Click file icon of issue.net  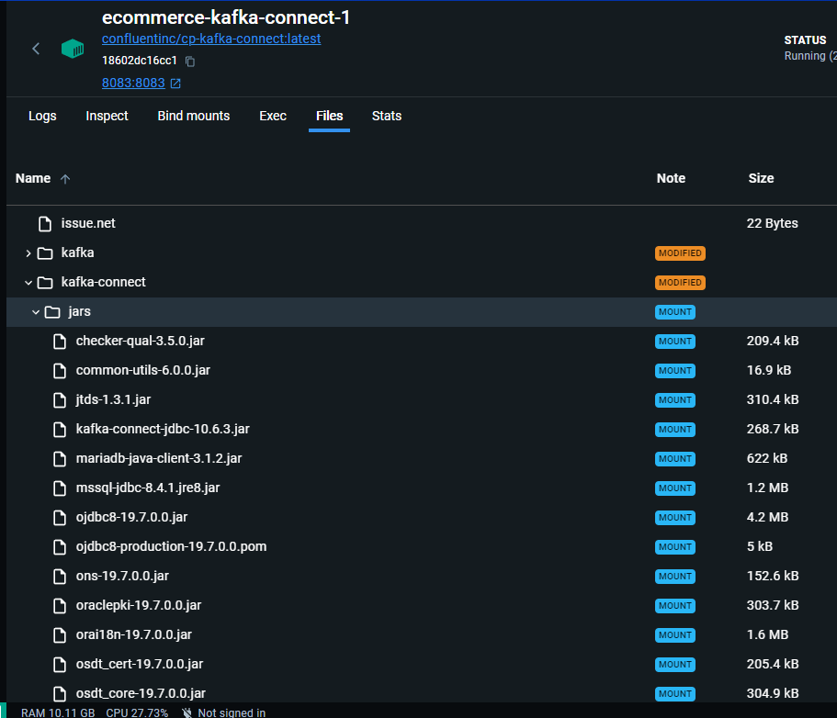(x=45, y=223)
